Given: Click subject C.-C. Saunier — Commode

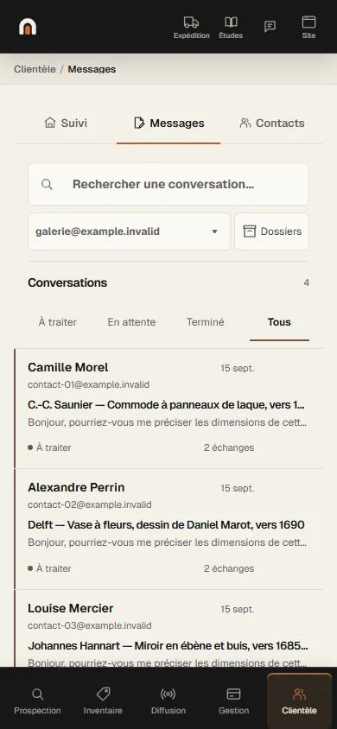Looking at the screenshot, I should [167, 405].
